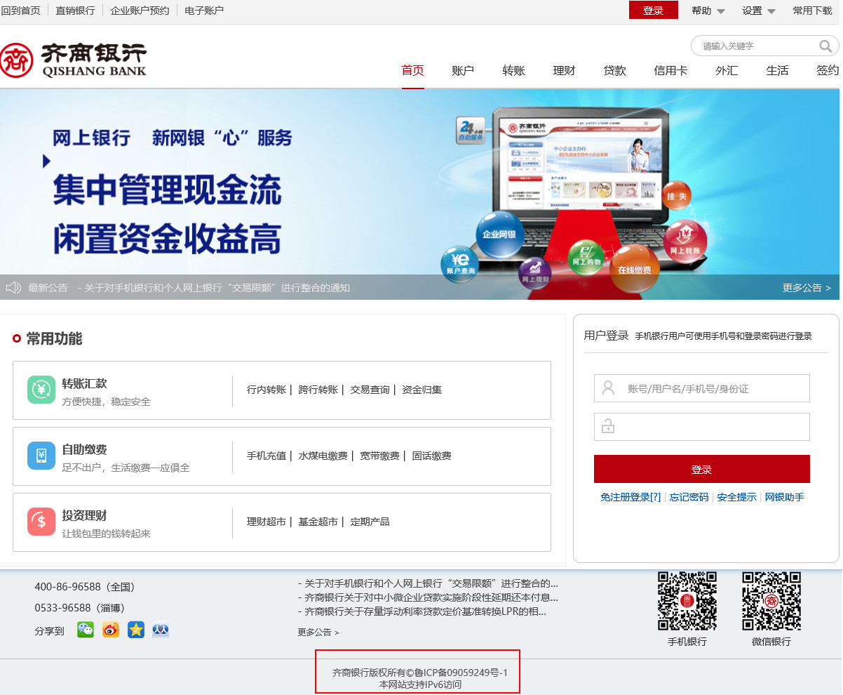Share to WeChat icon
The image size is (843, 695).
click(86, 630)
